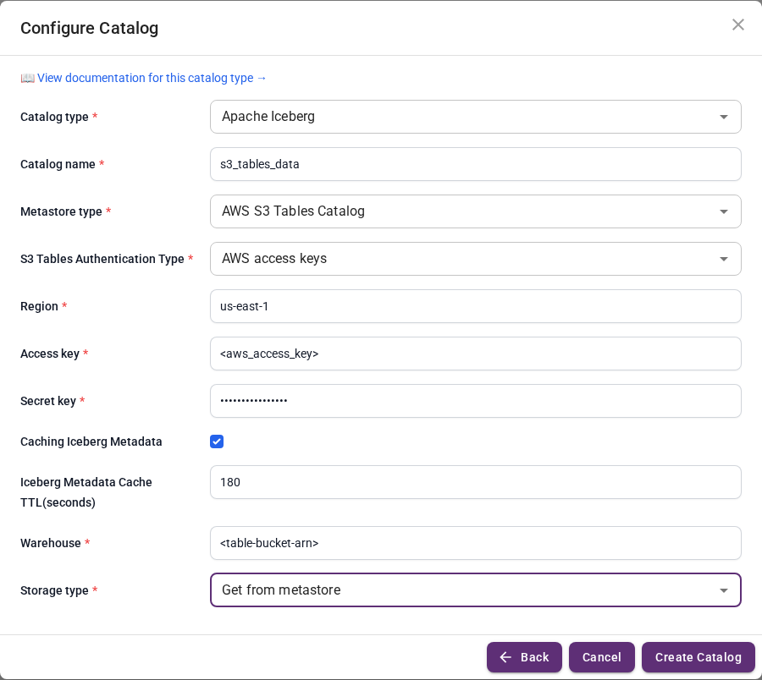Click the Region label

point(39,306)
